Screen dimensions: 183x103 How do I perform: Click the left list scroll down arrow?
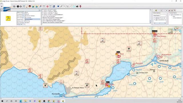coord(23,23)
